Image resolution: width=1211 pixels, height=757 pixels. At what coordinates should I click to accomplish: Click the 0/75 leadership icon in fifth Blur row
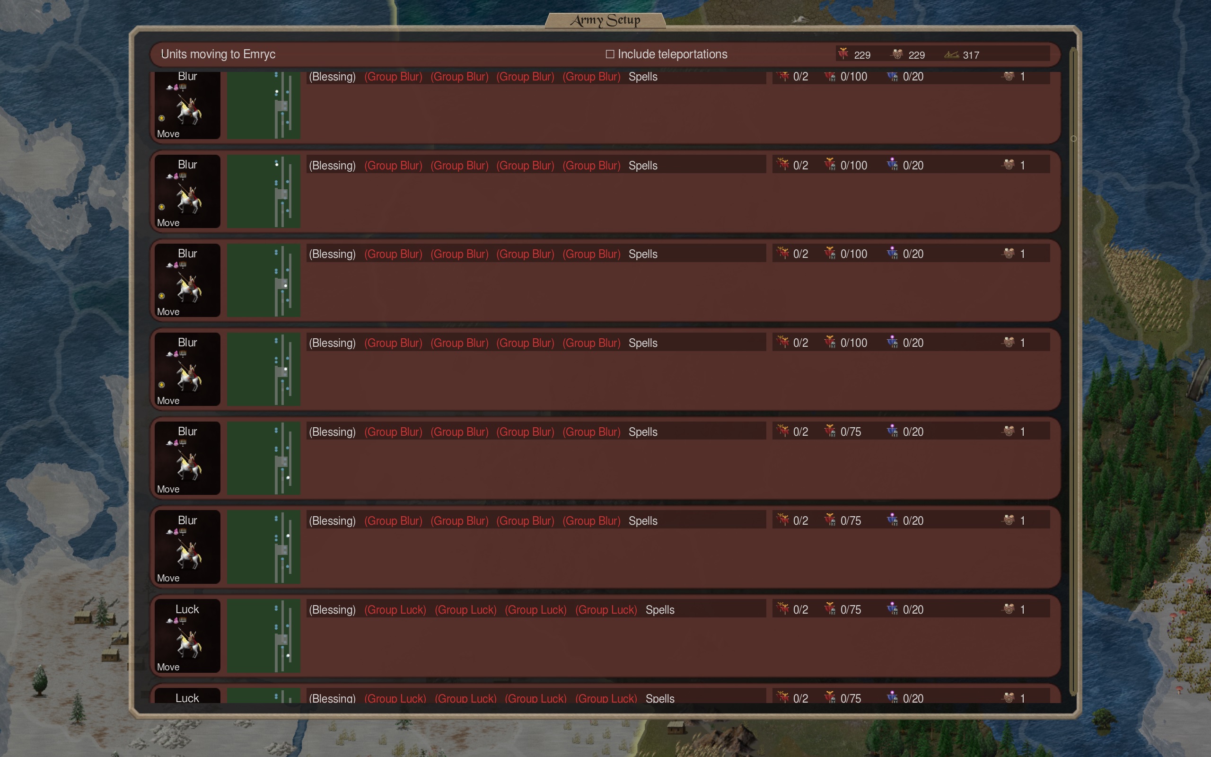tap(830, 431)
